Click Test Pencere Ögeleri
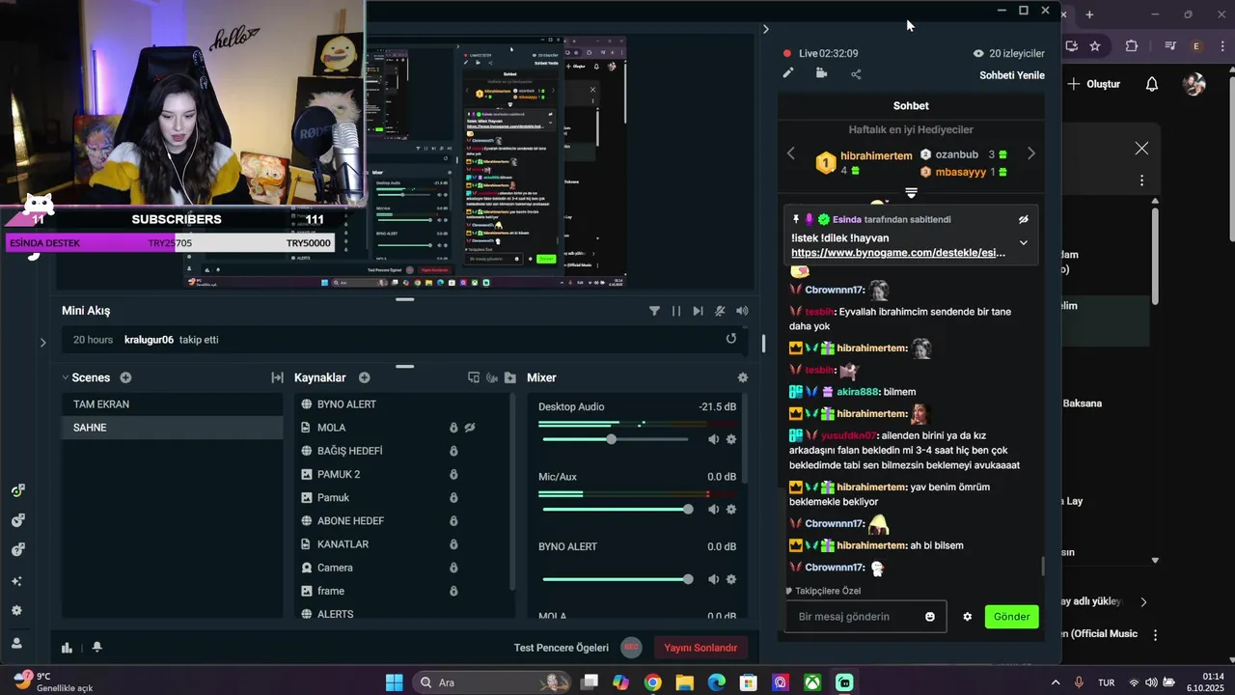Image resolution: width=1235 pixels, height=695 pixels. [x=562, y=648]
